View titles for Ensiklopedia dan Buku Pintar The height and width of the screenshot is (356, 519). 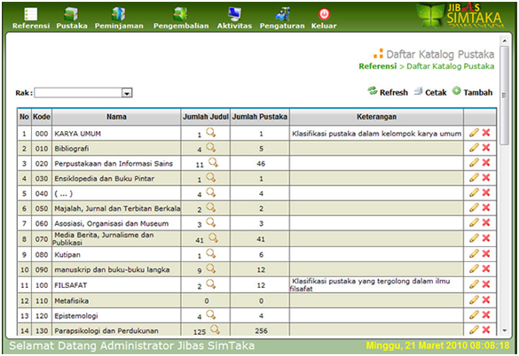211,177
